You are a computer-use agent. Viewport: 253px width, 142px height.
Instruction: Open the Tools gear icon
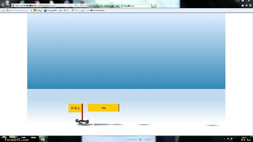[250, 5]
